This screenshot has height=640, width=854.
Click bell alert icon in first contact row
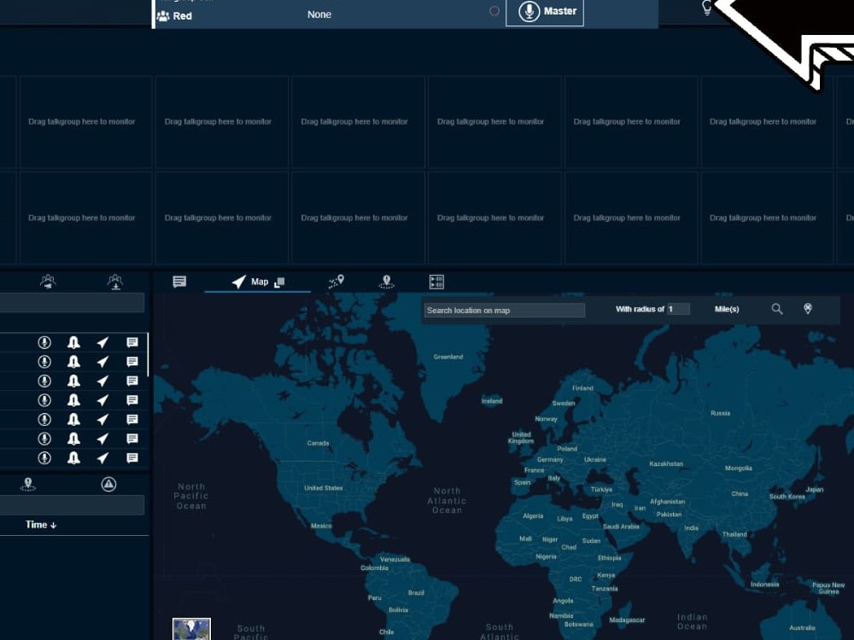coord(73,342)
